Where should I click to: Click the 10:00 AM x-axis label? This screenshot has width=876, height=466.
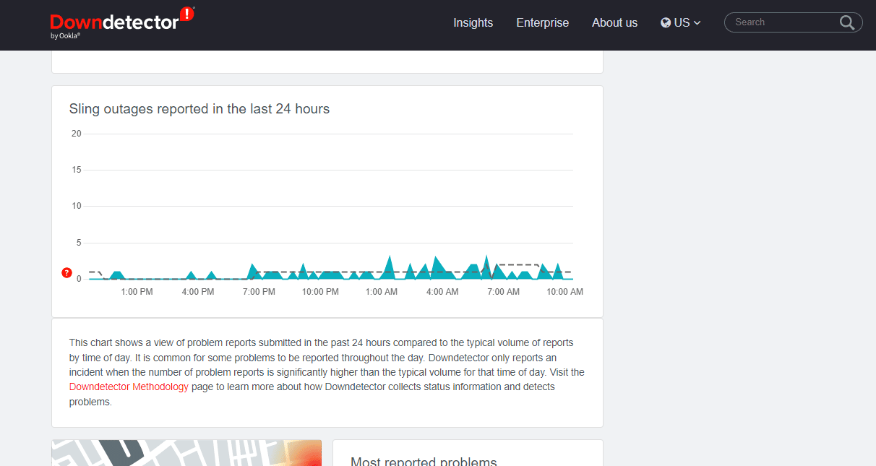click(564, 292)
